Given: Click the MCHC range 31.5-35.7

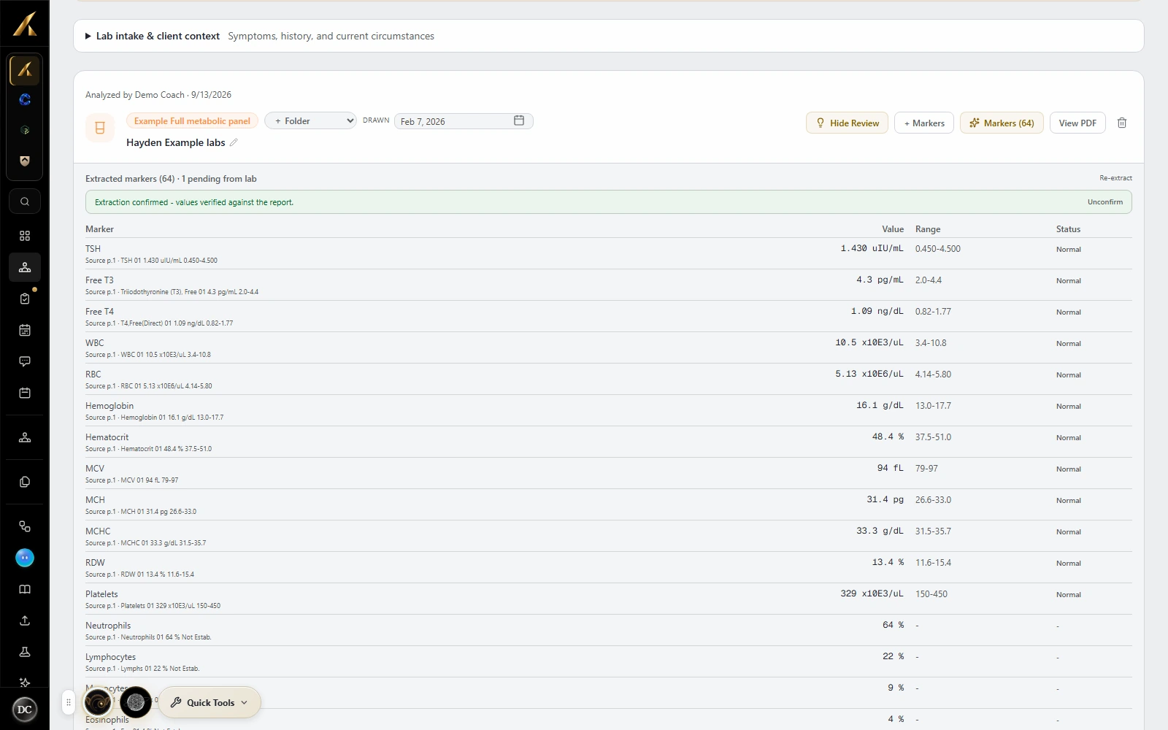Looking at the screenshot, I should click(933, 531).
